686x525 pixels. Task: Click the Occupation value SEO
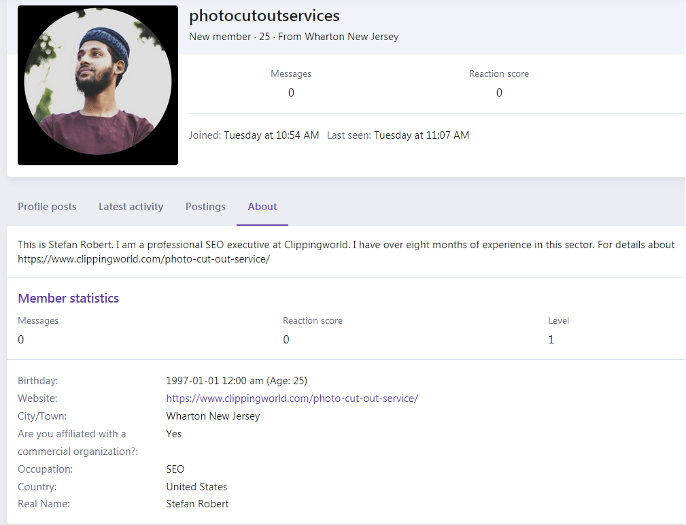point(175,469)
